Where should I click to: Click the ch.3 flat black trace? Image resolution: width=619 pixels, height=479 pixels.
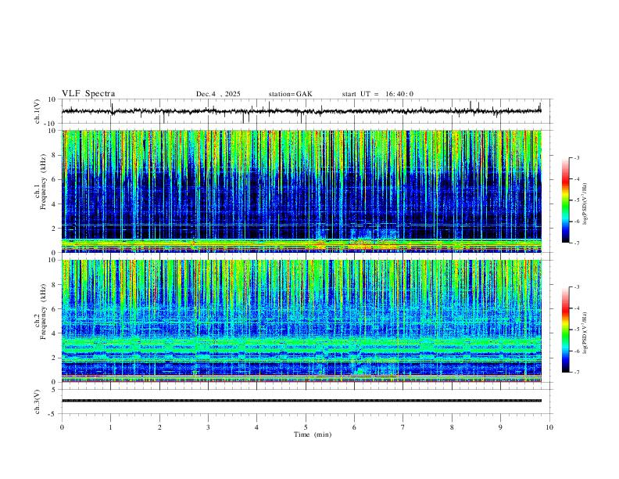pos(302,401)
